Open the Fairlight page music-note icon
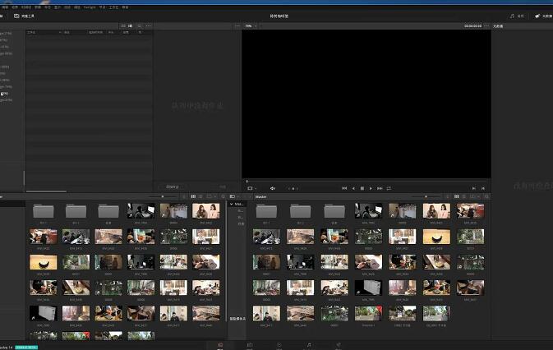Screen dimensions: 553x350 point(309,345)
